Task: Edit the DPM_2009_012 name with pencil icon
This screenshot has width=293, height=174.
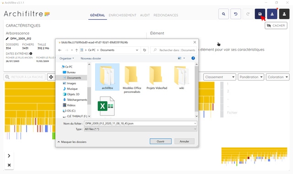Action: pyautogui.click(x=7, y=38)
